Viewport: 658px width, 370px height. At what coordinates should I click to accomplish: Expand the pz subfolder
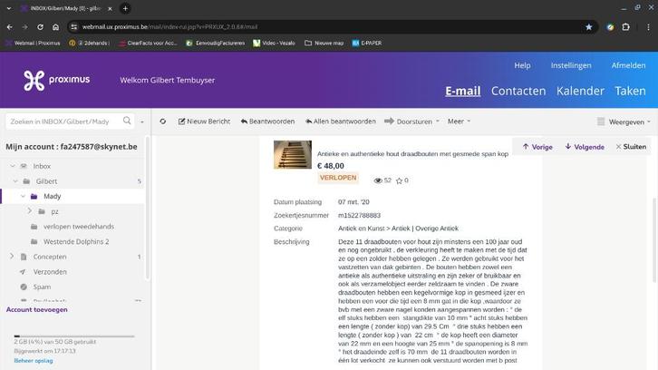tap(30, 211)
